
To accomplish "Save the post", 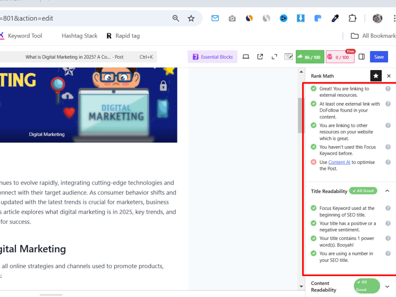I will (x=379, y=57).
